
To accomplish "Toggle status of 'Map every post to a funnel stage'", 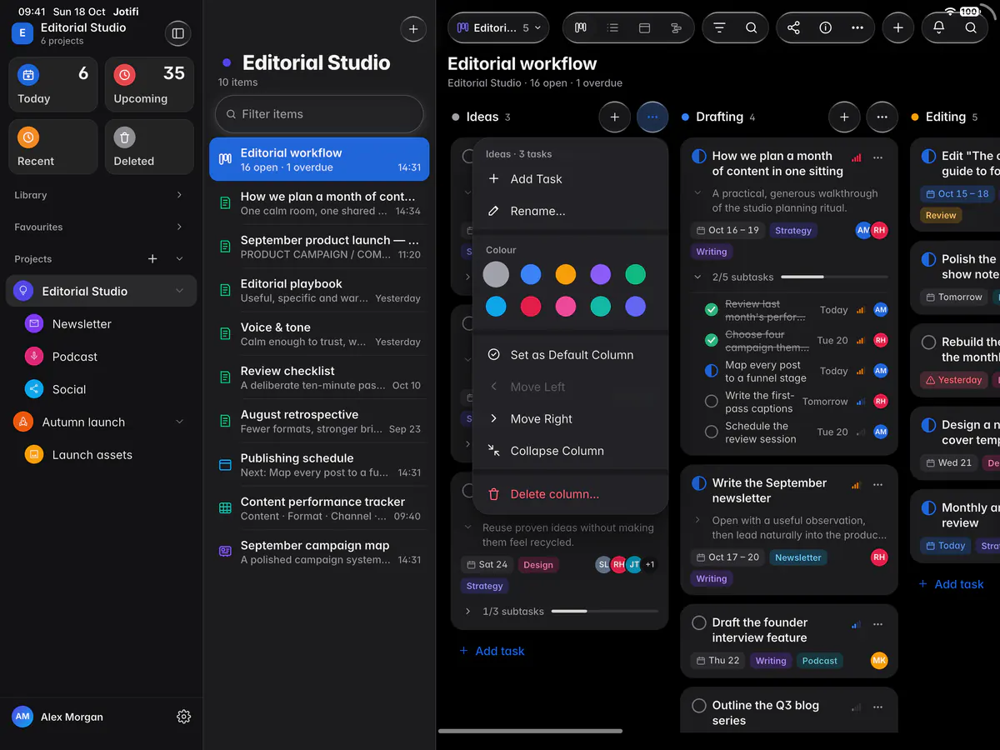I will coord(711,371).
